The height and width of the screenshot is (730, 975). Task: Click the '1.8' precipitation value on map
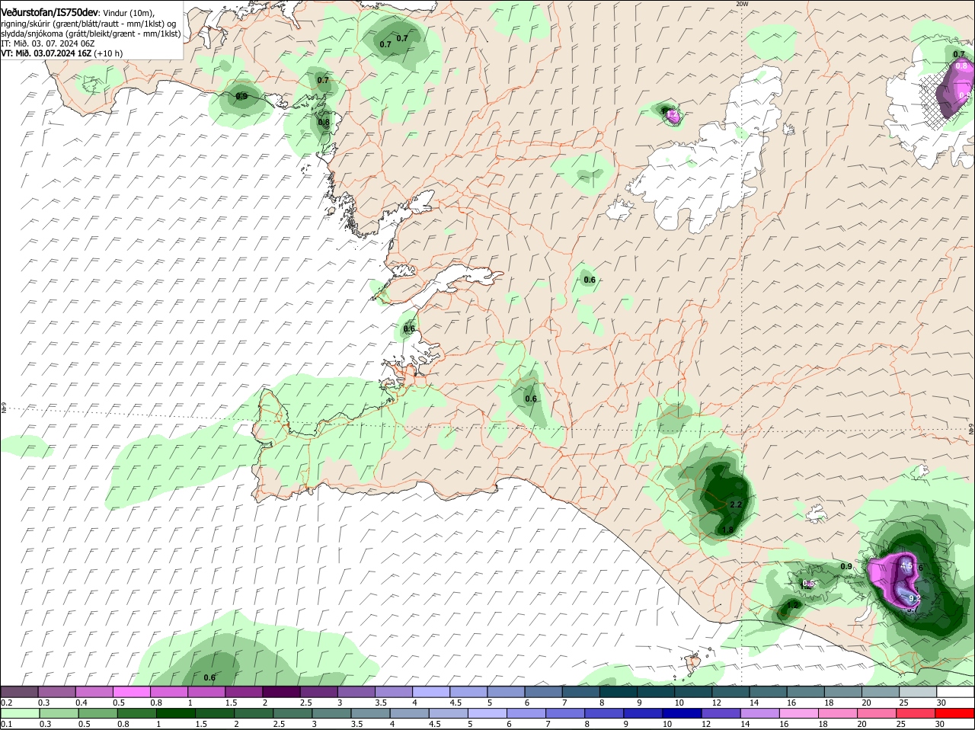(x=727, y=530)
